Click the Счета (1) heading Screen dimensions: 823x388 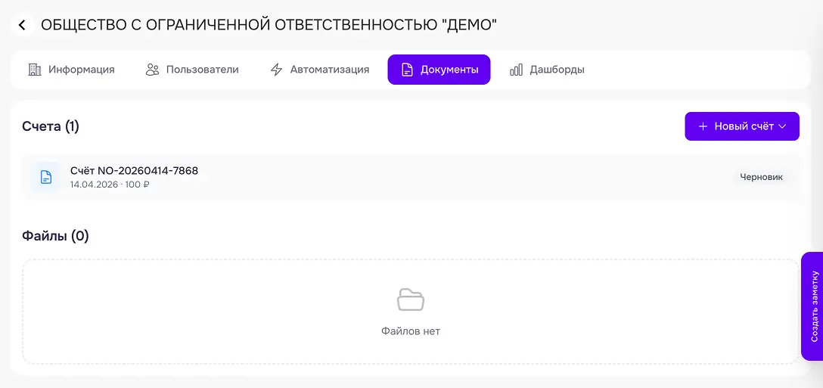point(51,126)
